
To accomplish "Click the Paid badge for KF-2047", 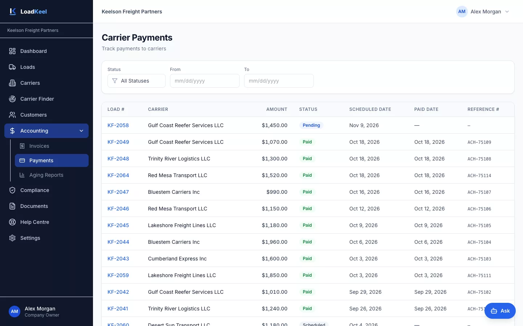I will coord(307,192).
